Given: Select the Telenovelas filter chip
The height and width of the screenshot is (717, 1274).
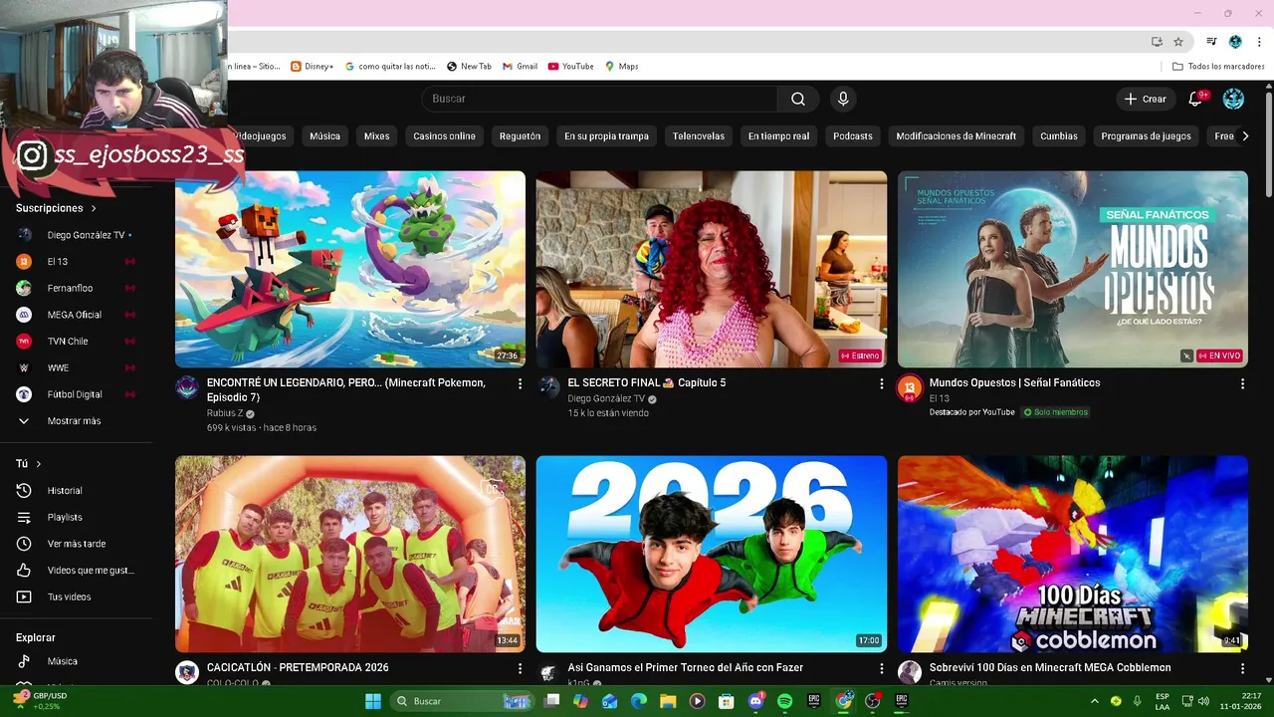Looking at the screenshot, I should click(x=698, y=136).
